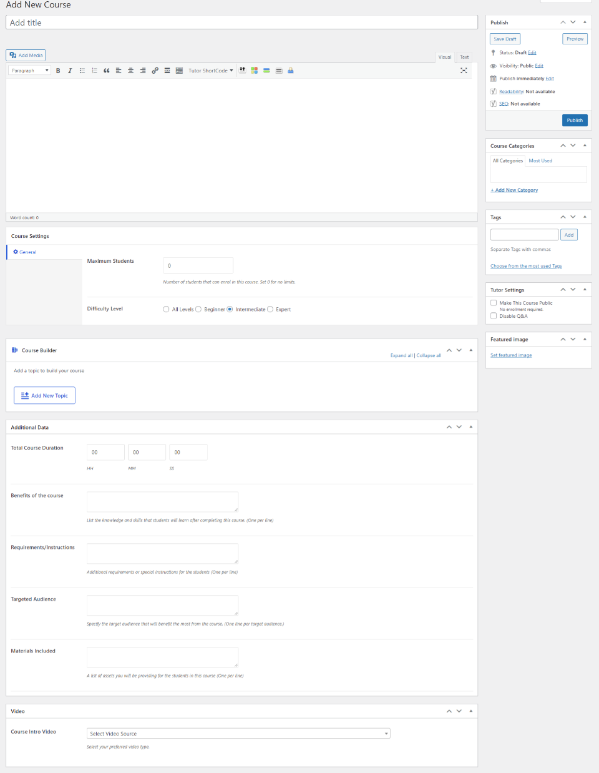The width and height of the screenshot is (599, 773).
Task: Click Choose from the most used Tags
Action: click(526, 266)
